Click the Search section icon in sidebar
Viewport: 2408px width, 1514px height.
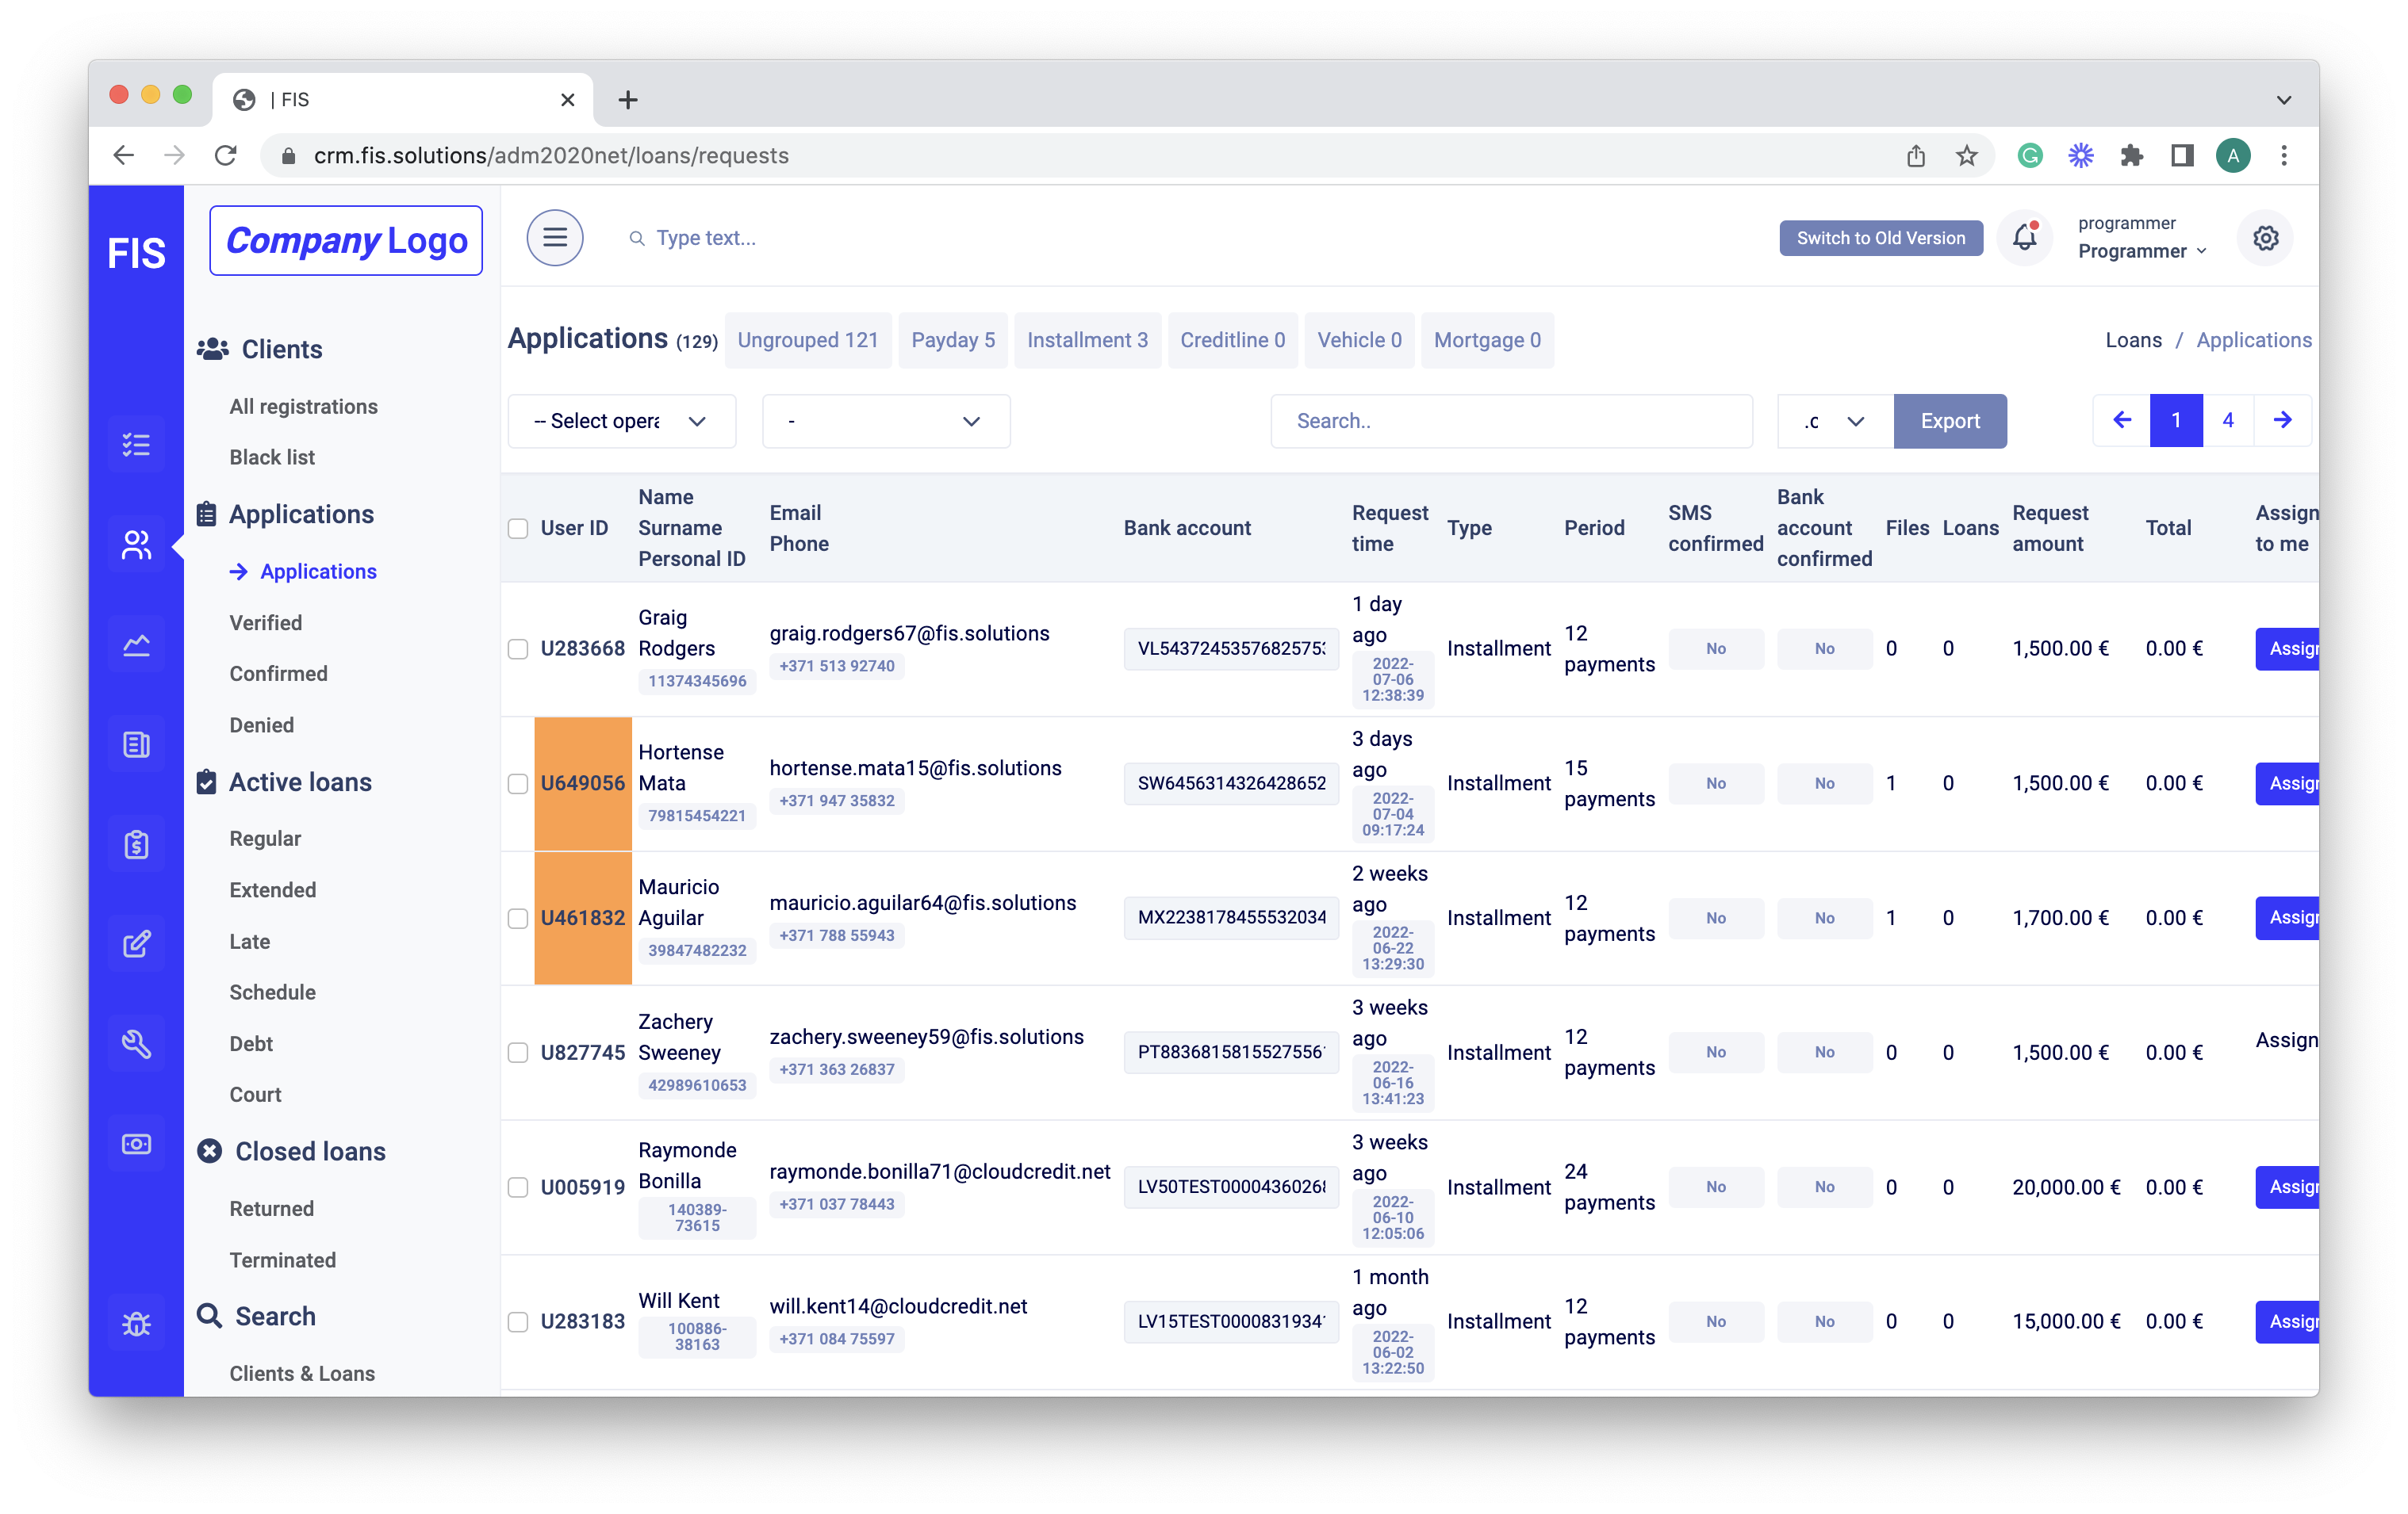[x=211, y=1317]
